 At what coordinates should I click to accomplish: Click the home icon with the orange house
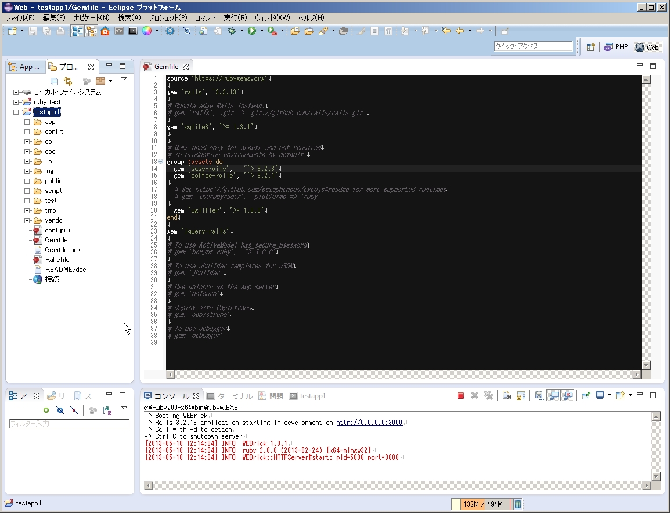click(x=105, y=31)
